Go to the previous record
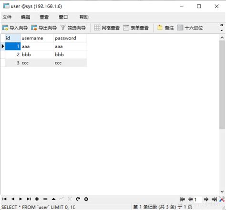This screenshot has width=226, height=210. pos(13,199)
